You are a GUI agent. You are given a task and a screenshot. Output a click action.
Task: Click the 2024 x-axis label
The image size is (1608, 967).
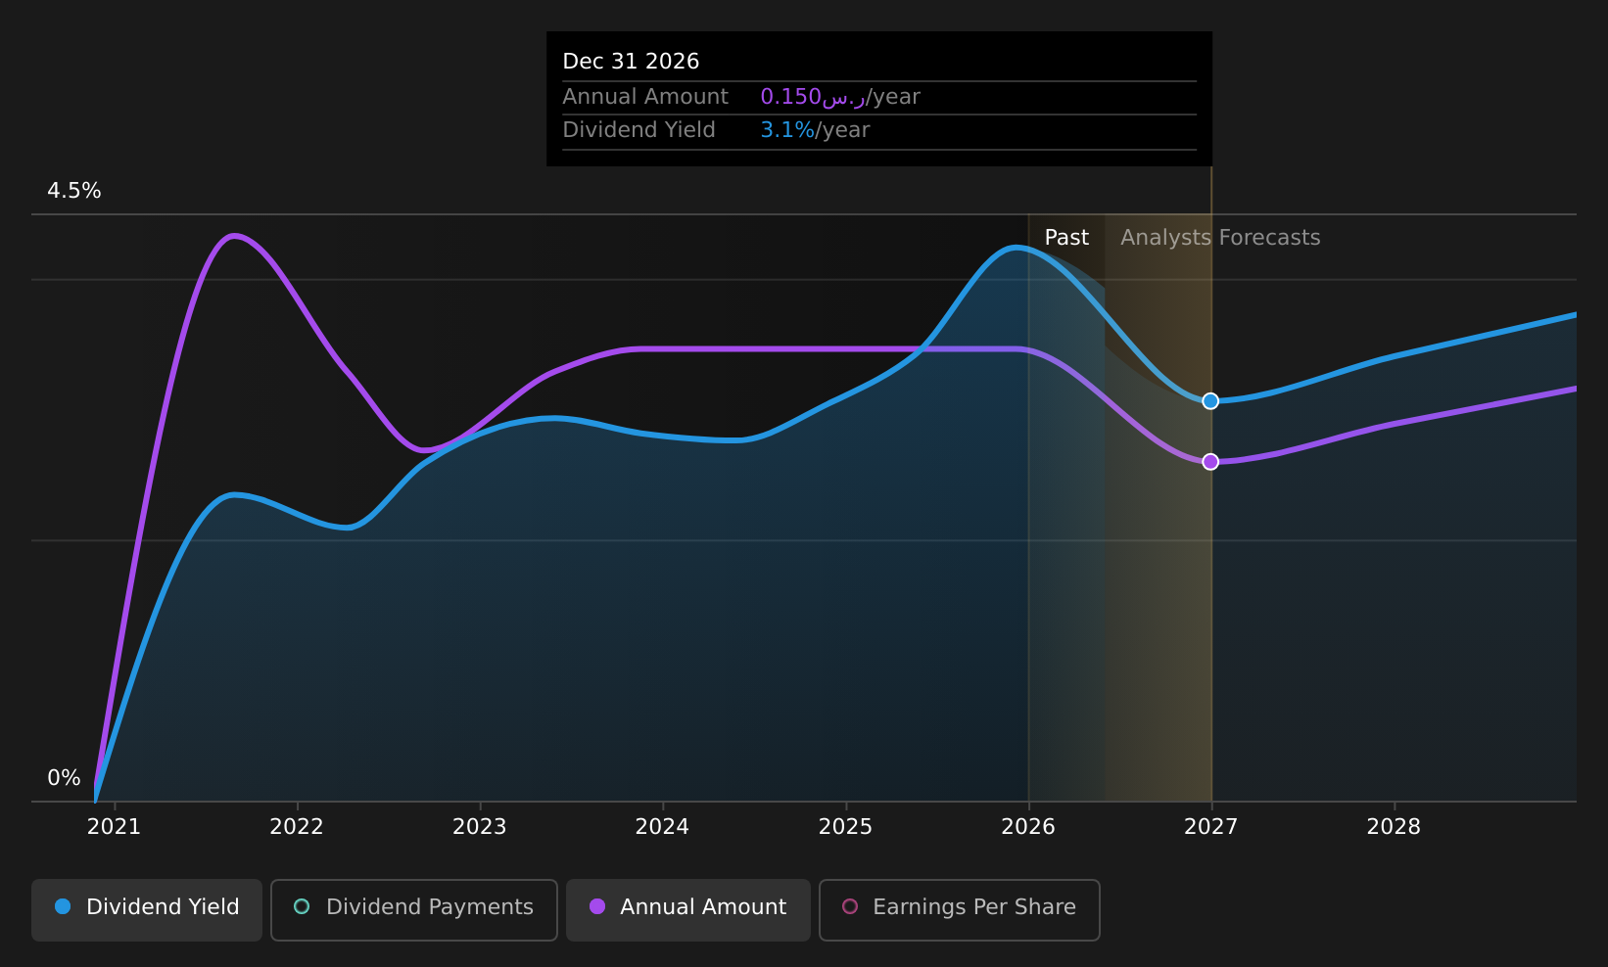point(663,827)
